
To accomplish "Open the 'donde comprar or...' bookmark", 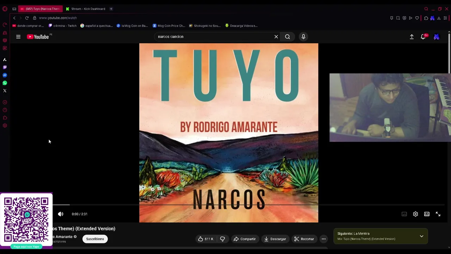I will click(28, 26).
